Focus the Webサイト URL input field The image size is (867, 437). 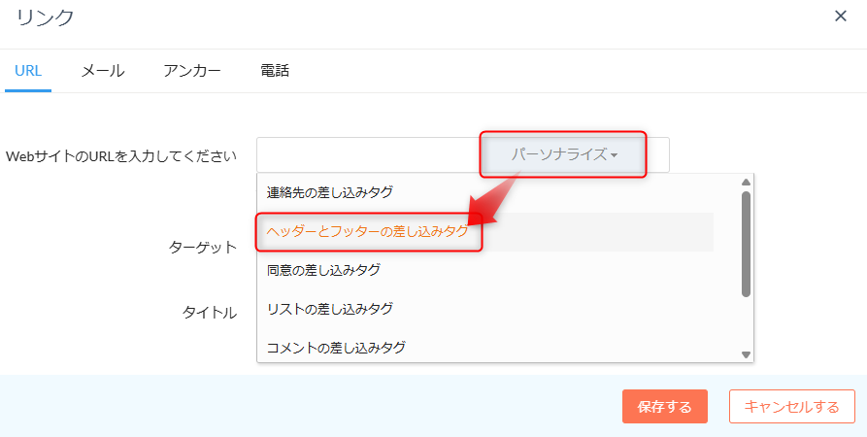367,154
